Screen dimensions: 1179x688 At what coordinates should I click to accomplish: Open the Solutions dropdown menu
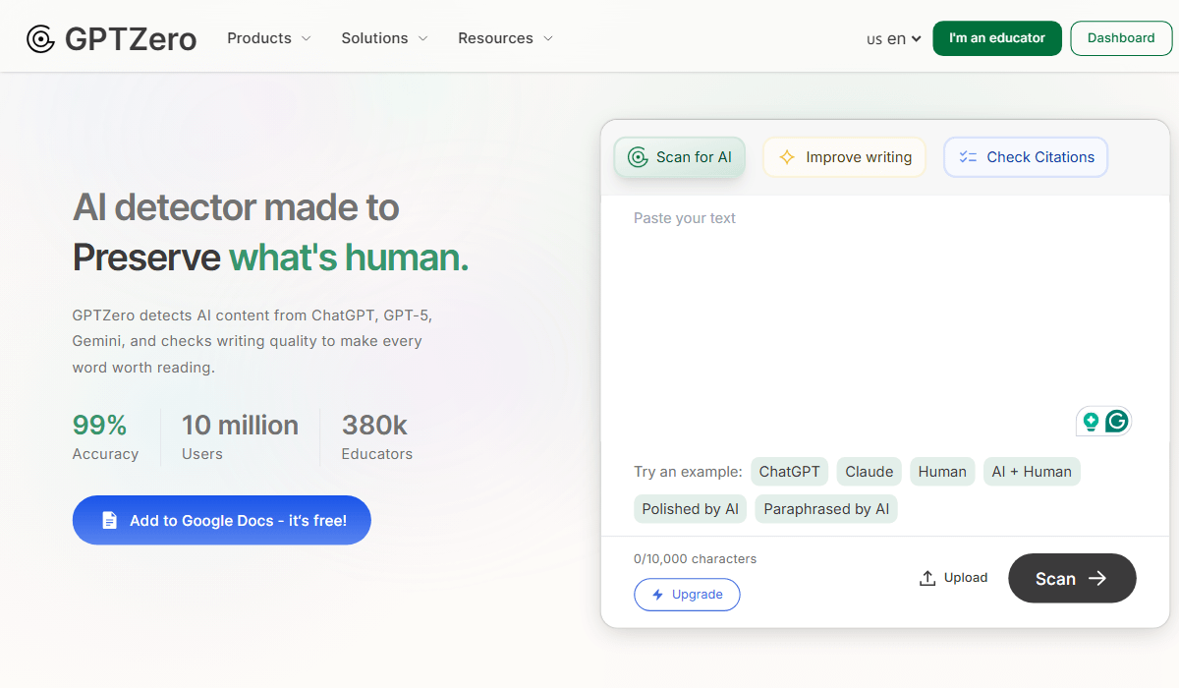[x=384, y=38]
